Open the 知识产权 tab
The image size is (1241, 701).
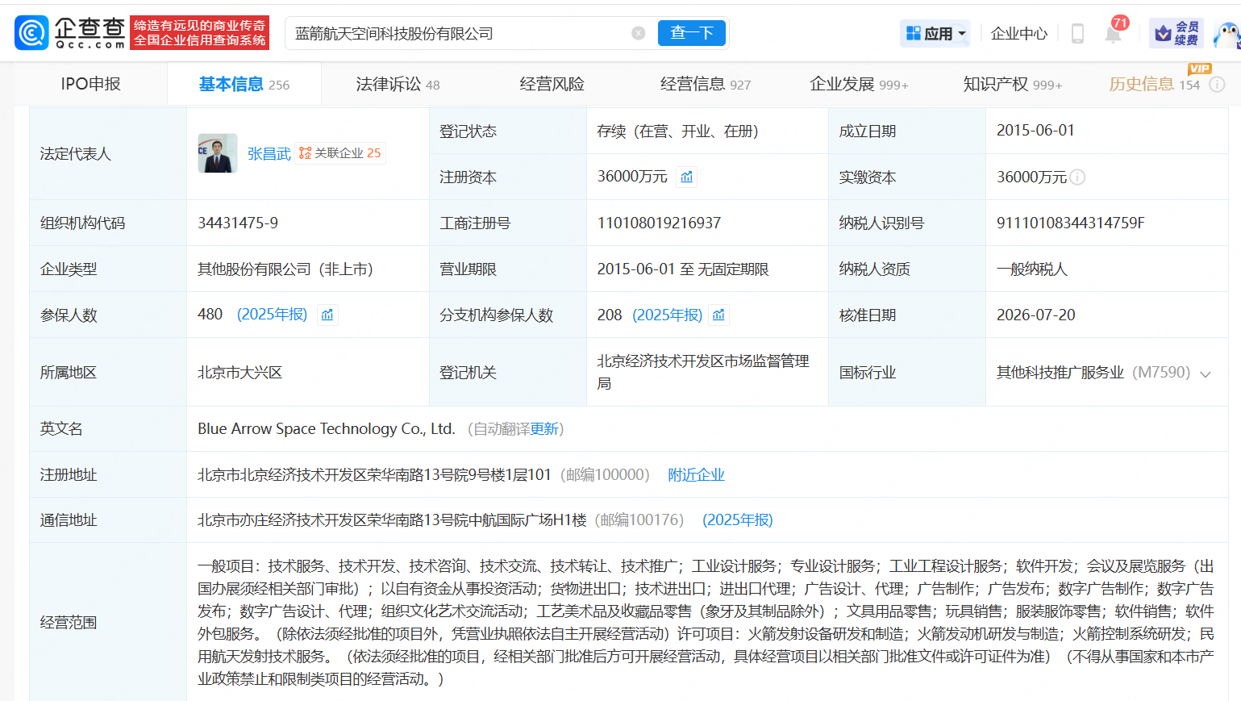coord(1012,84)
